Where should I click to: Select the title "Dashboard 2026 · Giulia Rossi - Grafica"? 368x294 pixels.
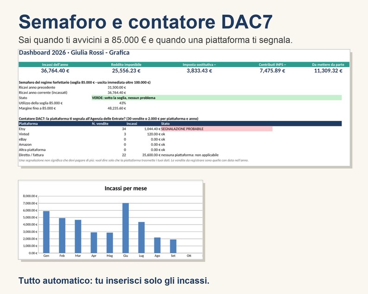tap(74, 52)
